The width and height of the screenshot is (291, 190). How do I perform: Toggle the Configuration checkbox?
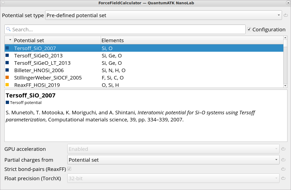click(x=249, y=29)
